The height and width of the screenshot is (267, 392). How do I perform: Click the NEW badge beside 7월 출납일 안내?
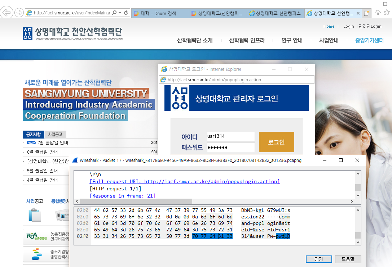[x=31, y=143]
